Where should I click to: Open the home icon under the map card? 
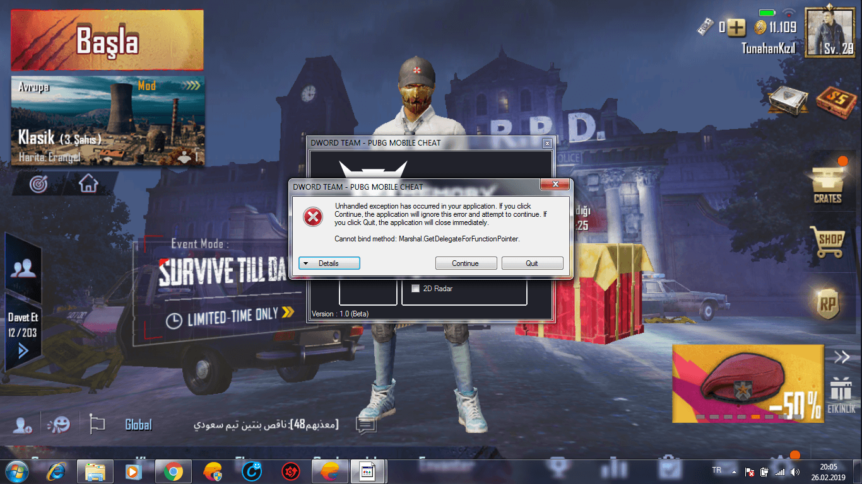coord(88,184)
